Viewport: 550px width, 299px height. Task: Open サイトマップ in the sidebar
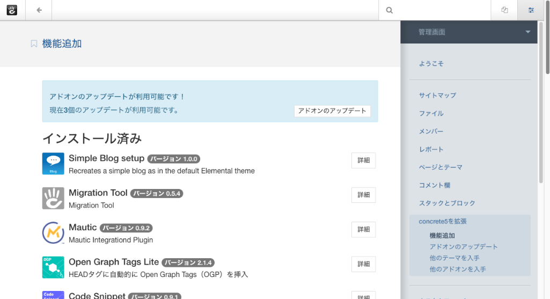[x=437, y=96]
